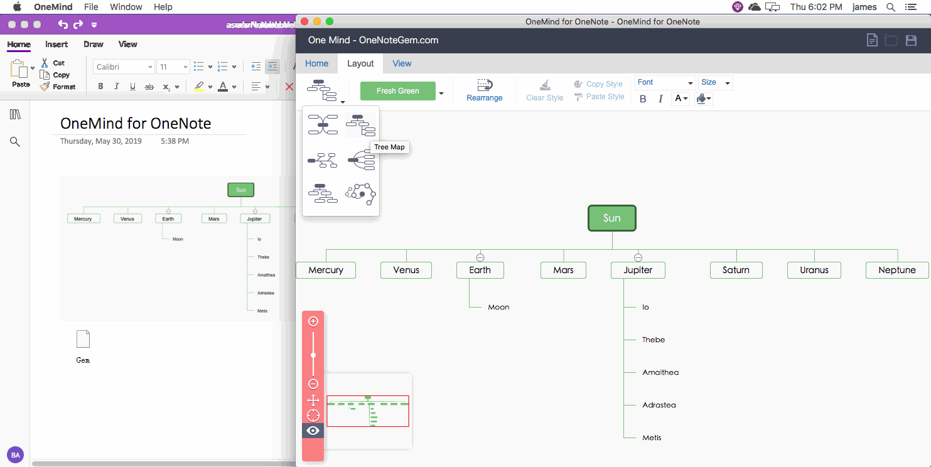Select the fishbone layout icon
This screenshot has width=931, height=467.
(323, 160)
